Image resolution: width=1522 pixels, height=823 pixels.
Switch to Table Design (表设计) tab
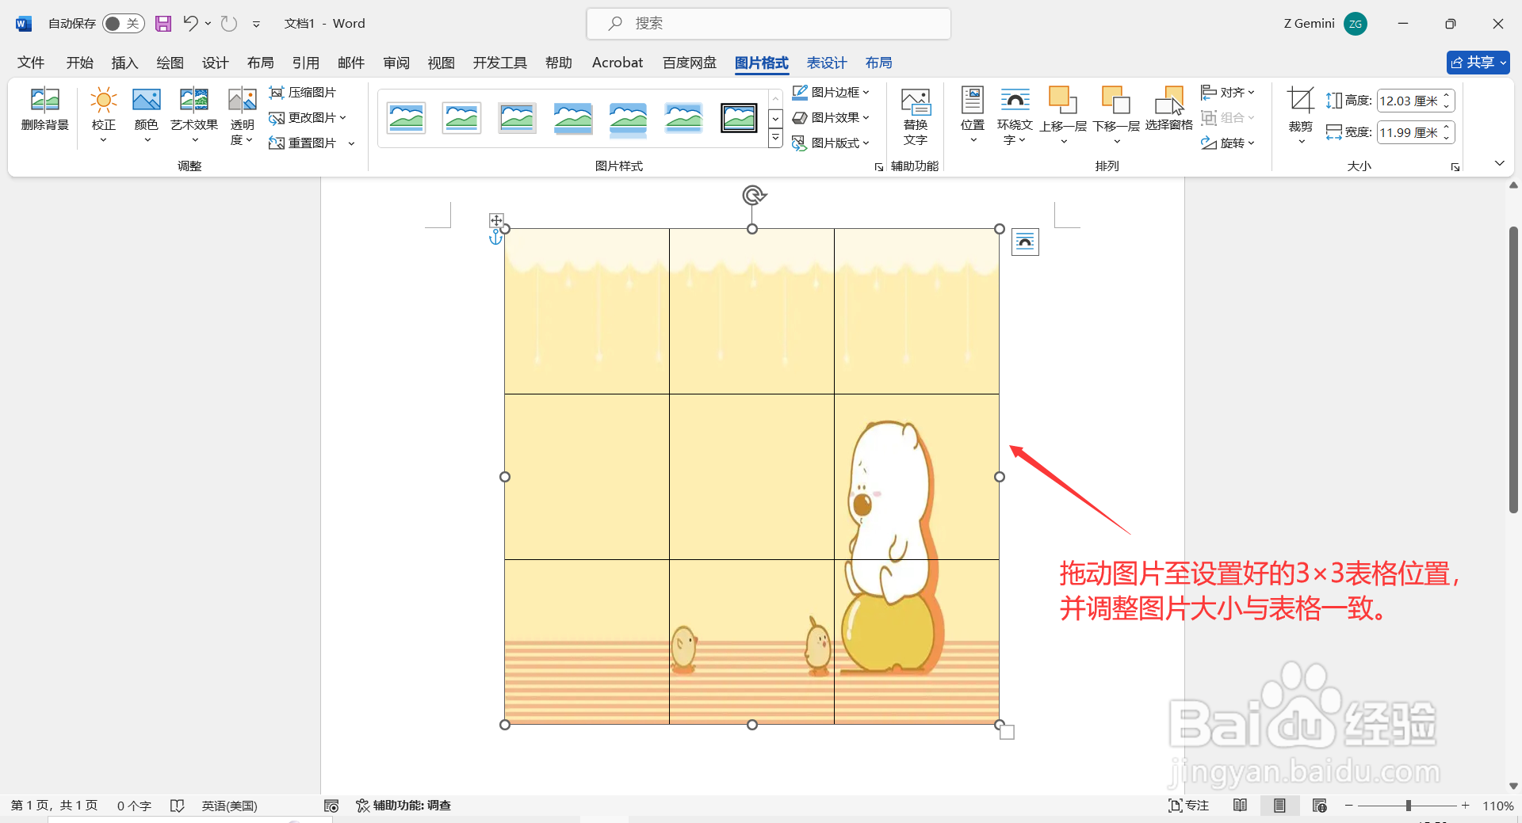827,63
